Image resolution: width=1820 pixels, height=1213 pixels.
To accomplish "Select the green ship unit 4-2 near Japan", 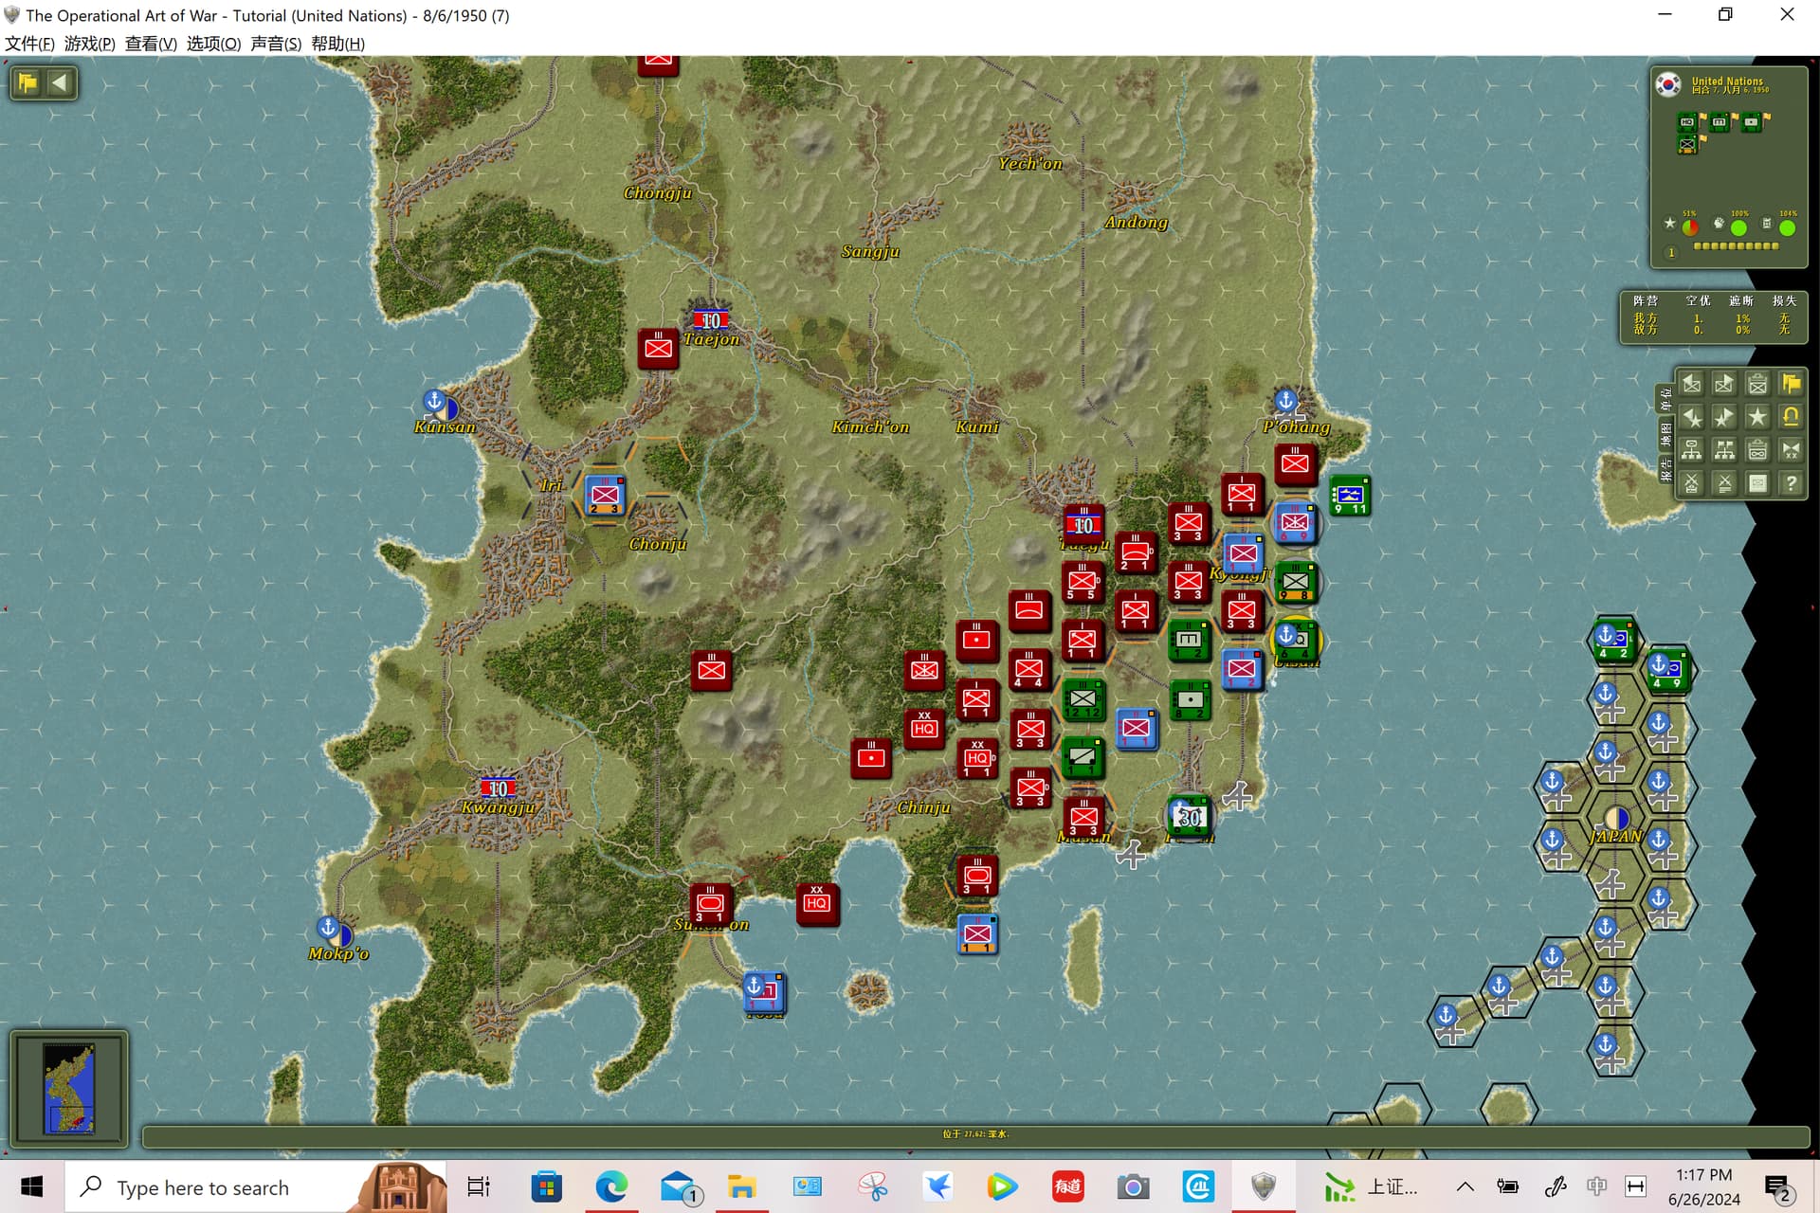I will (x=1612, y=640).
